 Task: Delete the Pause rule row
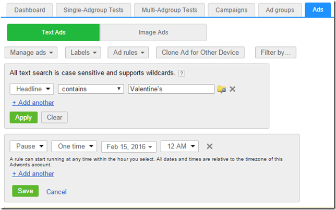click(209, 146)
